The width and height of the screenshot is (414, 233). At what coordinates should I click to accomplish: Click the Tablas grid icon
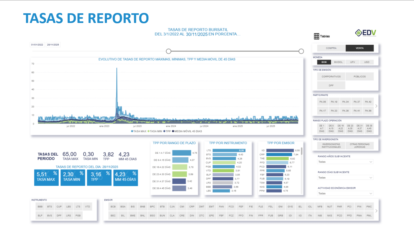(x=316, y=36)
